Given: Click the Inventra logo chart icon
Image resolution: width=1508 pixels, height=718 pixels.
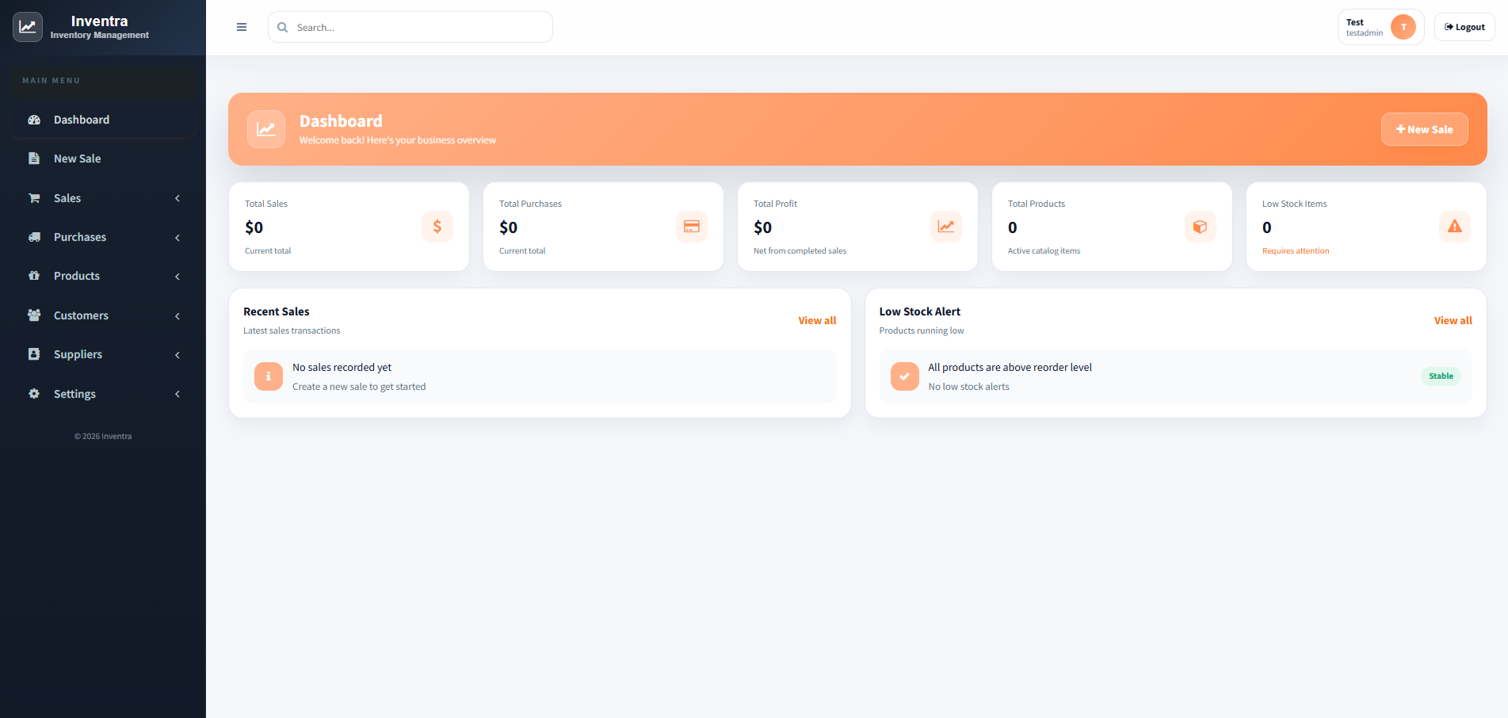Looking at the screenshot, I should [x=28, y=27].
